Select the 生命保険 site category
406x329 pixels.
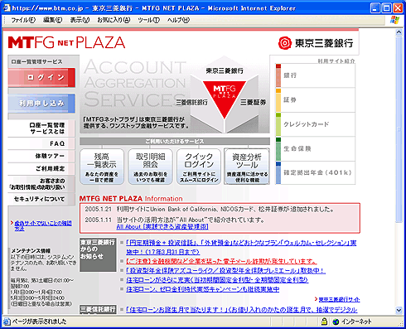[315, 149]
